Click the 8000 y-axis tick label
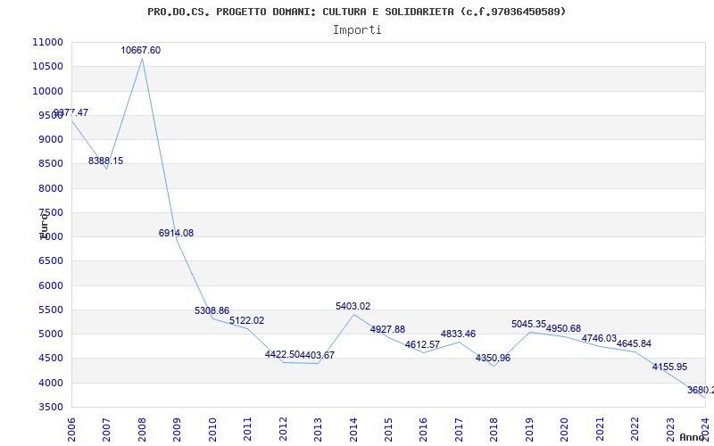Screen dimensions: 714x446 point(51,188)
